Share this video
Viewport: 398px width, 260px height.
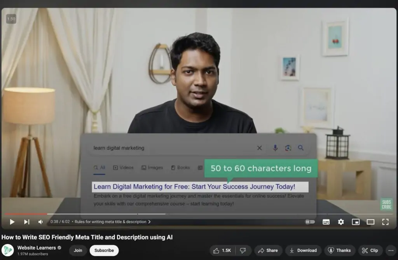[x=268, y=250]
